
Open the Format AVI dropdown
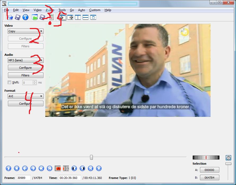point(26,96)
